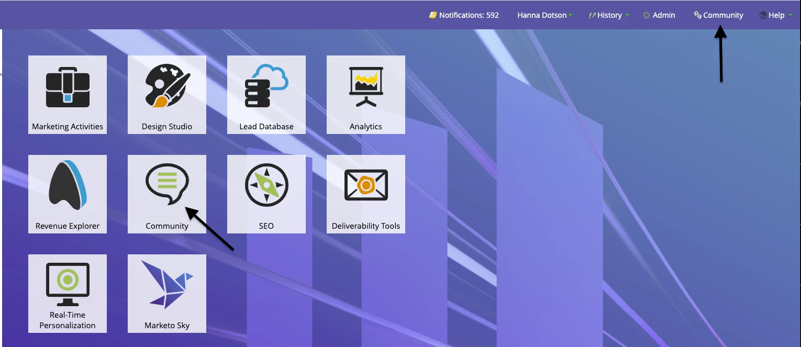Click the History menu label
Viewport: 801px width, 347px height.
(x=609, y=15)
